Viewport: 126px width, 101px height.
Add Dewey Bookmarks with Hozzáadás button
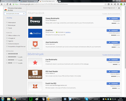(x=113, y=18)
